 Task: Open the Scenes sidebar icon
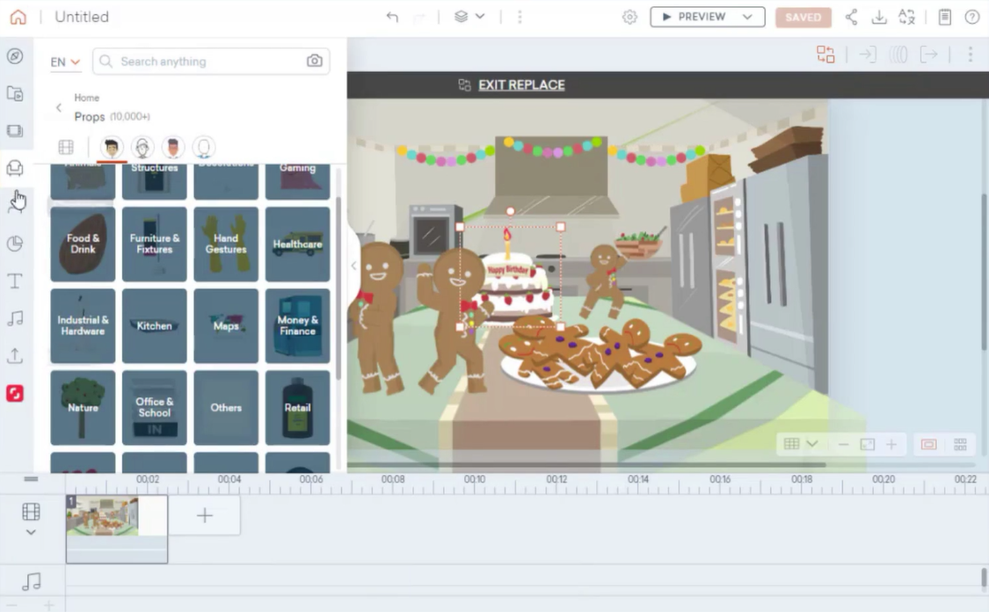coord(15,131)
